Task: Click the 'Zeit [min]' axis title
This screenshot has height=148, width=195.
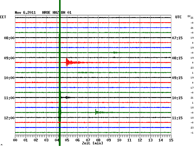Action: 92,143
